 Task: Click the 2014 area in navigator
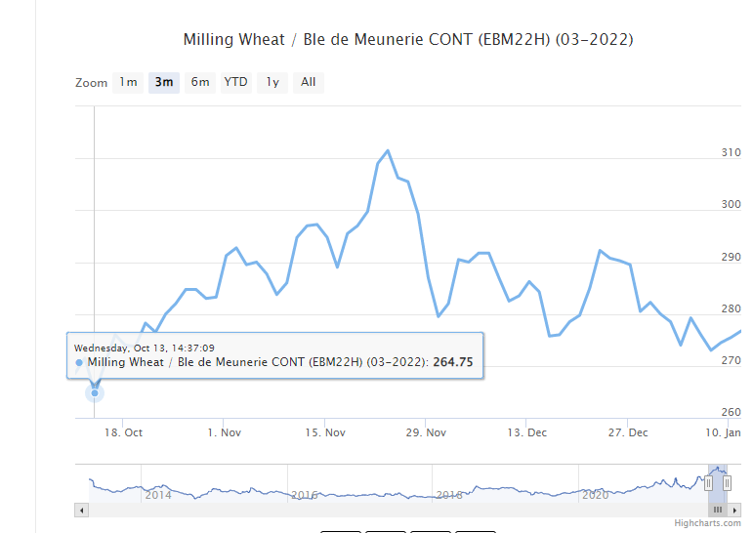click(158, 495)
